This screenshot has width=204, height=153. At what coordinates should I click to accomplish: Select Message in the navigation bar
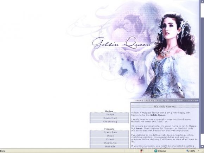tap(161, 101)
